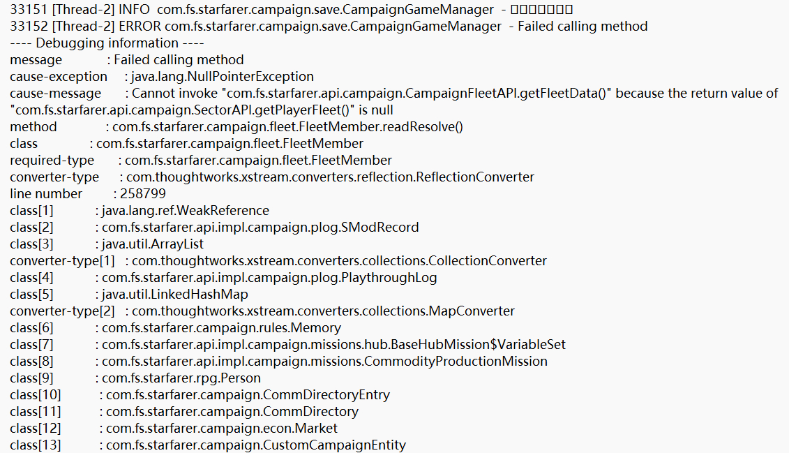Click the class[12] econ.Market line
Image resolution: width=789 pixels, height=453 pixels.
tap(221, 429)
